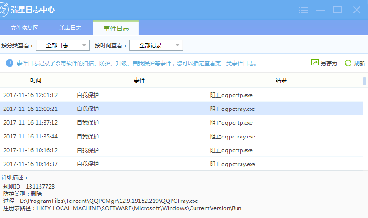Click the 详细描述 label
The width and height of the screenshot is (368, 218).
[15, 178]
